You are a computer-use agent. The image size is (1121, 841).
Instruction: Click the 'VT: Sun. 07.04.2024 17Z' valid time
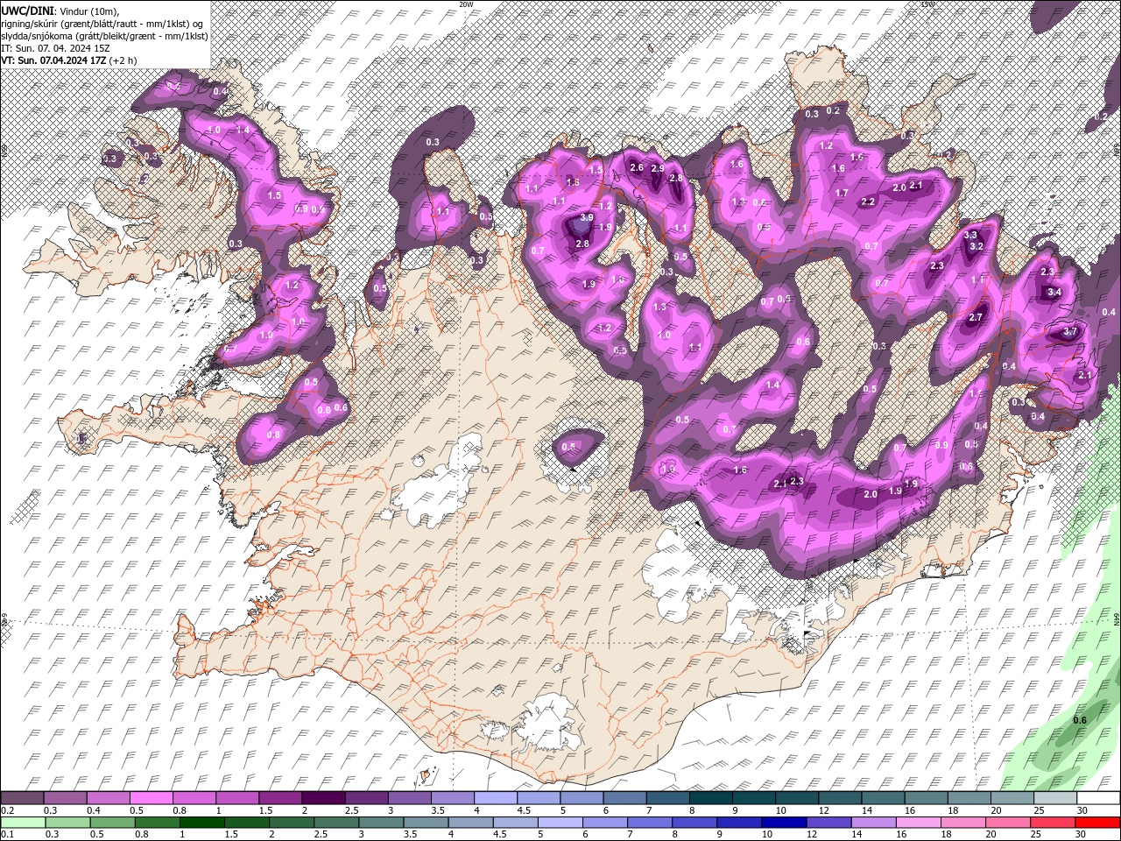53,60
